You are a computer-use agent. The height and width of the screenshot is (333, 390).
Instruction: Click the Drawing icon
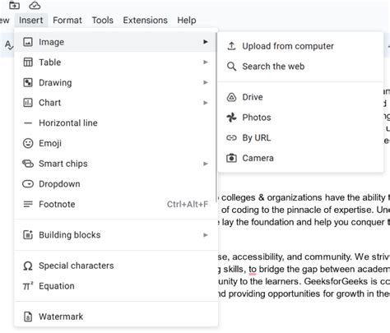click(x=28, y=82)
